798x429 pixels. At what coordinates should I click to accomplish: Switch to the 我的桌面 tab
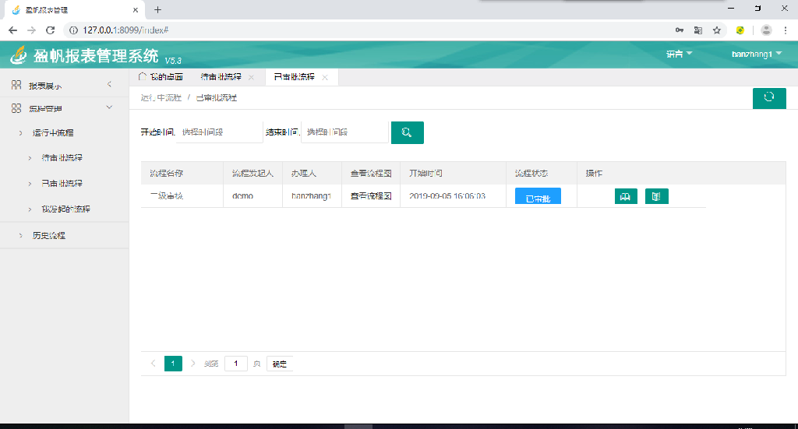tap(161, 77)
